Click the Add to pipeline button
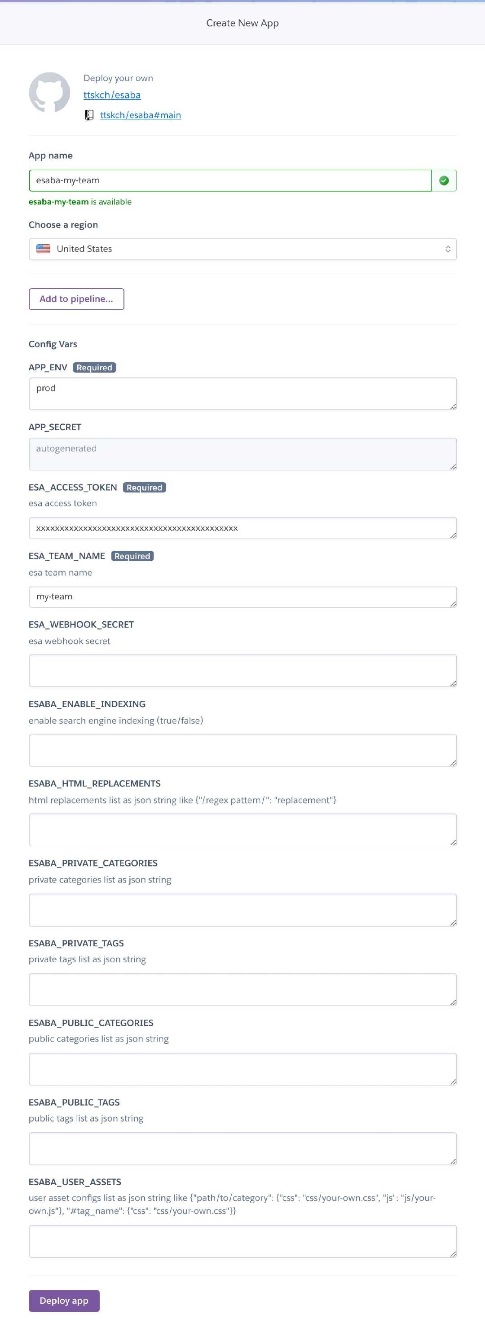Screen dimensions: 485x1332 [x=76, y=299]
